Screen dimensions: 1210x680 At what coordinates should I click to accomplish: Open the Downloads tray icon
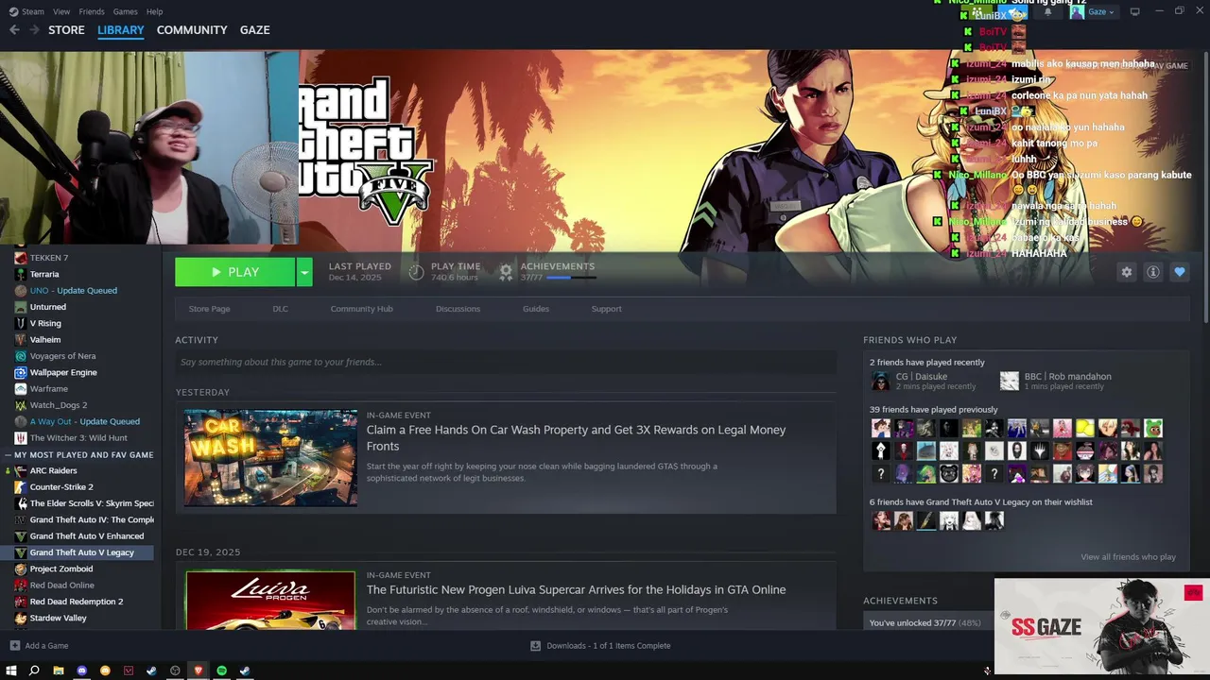point(535,646)
